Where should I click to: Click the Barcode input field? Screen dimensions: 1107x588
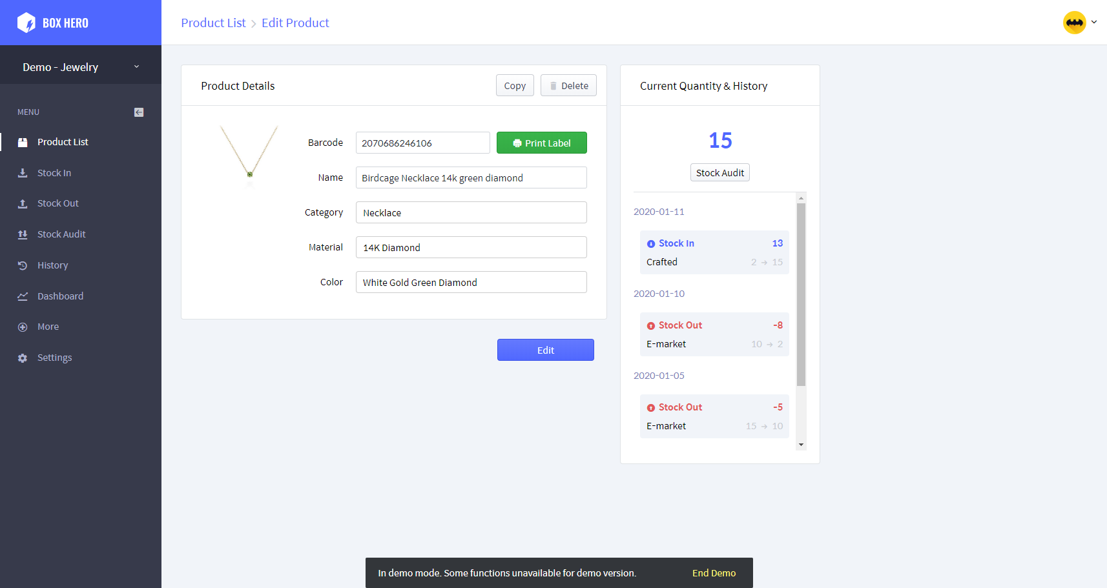click(x=423, y=143)
